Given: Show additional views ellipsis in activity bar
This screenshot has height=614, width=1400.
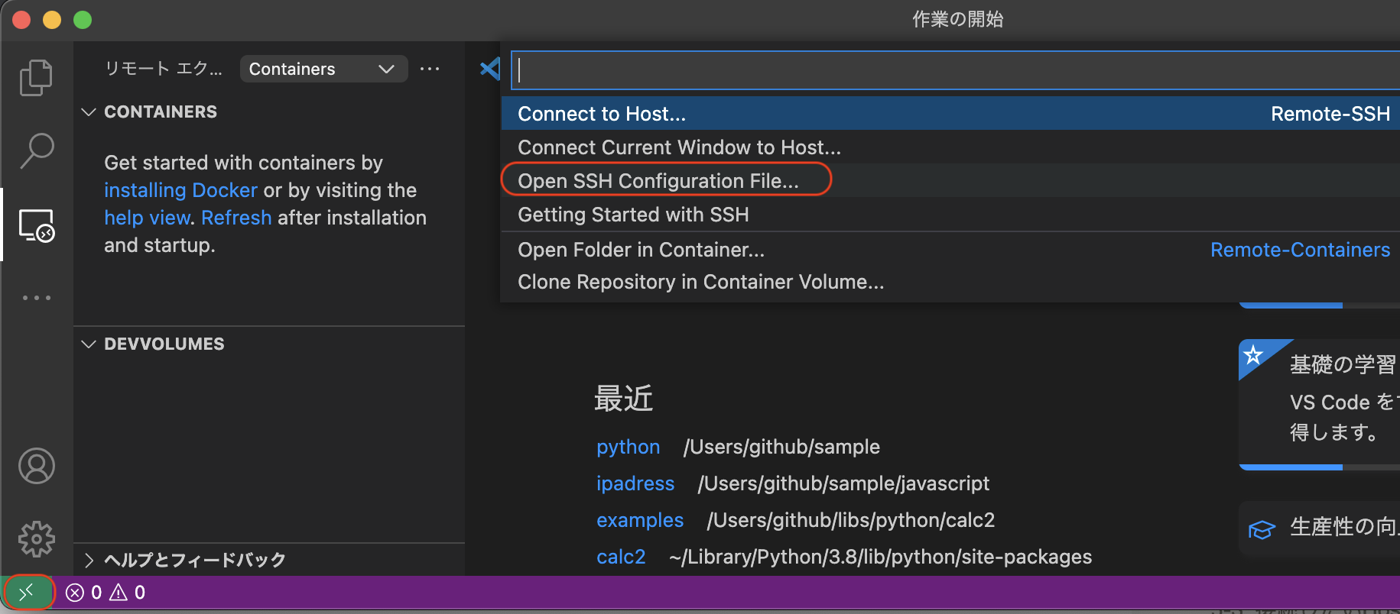Looking at the screenshot, I should (x=36, y=298).
